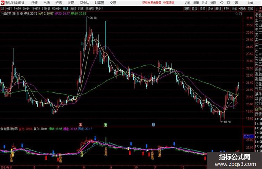Open the 市场 menu
Image resolution: width=262 pixels, height=169 pixels.
[x=47, y=3]
